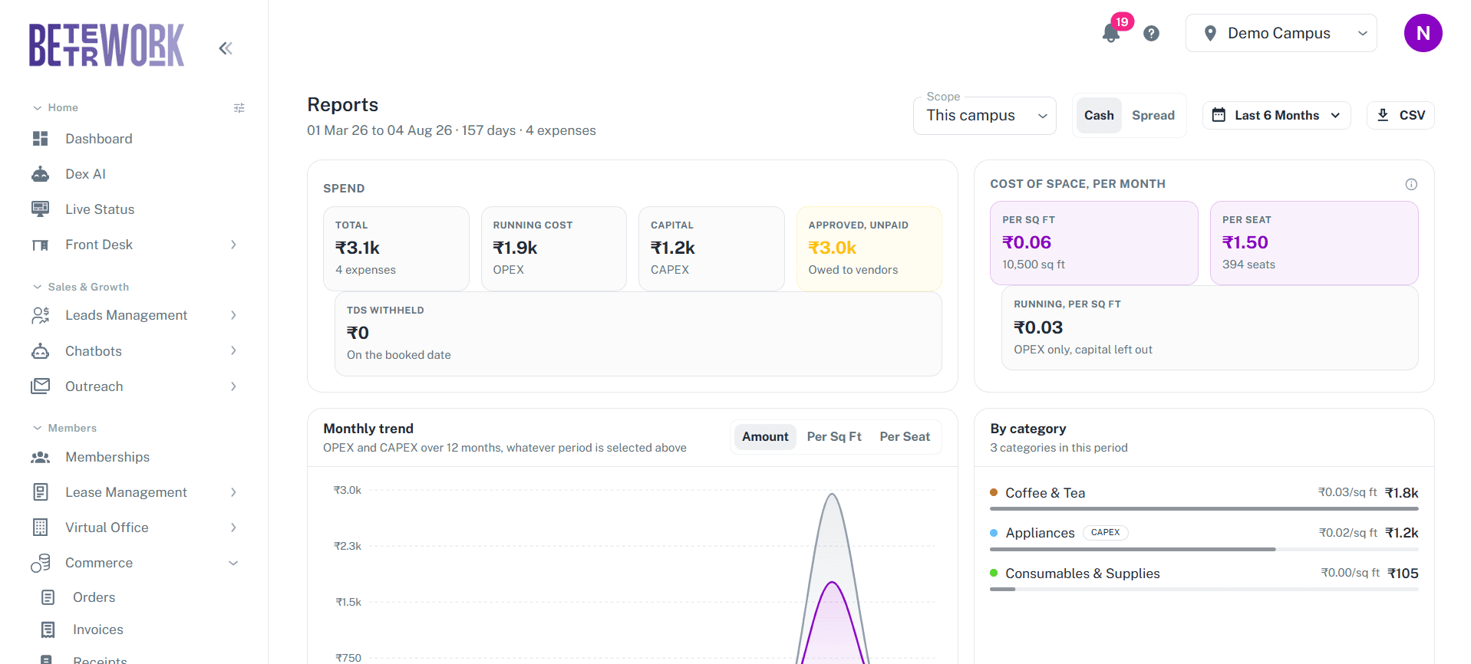Click the Leads Management people icon
This screenshot has height=664, width=1471.
click(41, 315)
